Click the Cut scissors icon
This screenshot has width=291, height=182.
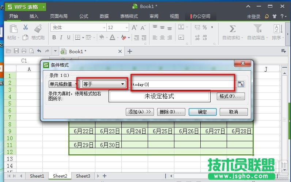point(26,27)
